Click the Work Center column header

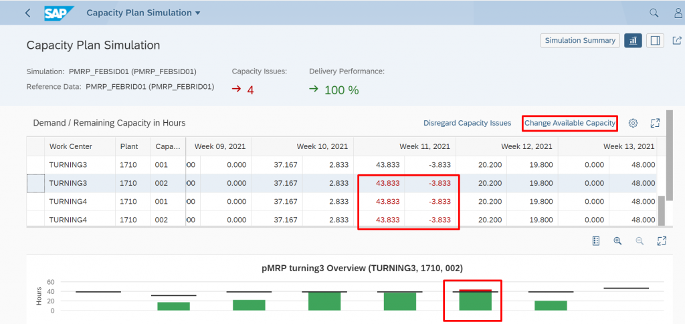click(80, 146)
